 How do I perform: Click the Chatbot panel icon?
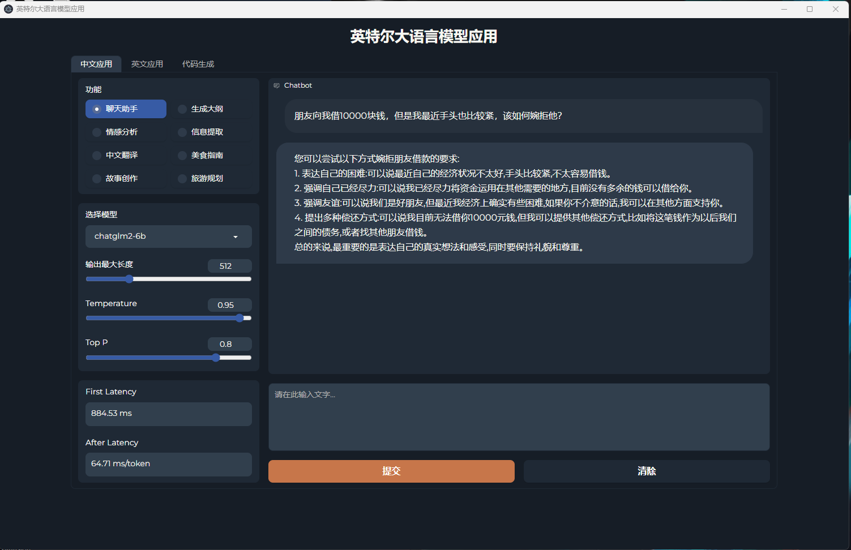pos(277,85)
